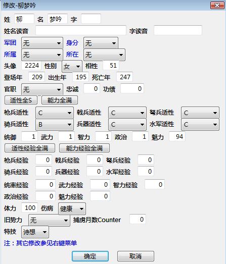The image size is (226, 264).
Task: Open the 军团 dropdown
Action: pos(42,43)
